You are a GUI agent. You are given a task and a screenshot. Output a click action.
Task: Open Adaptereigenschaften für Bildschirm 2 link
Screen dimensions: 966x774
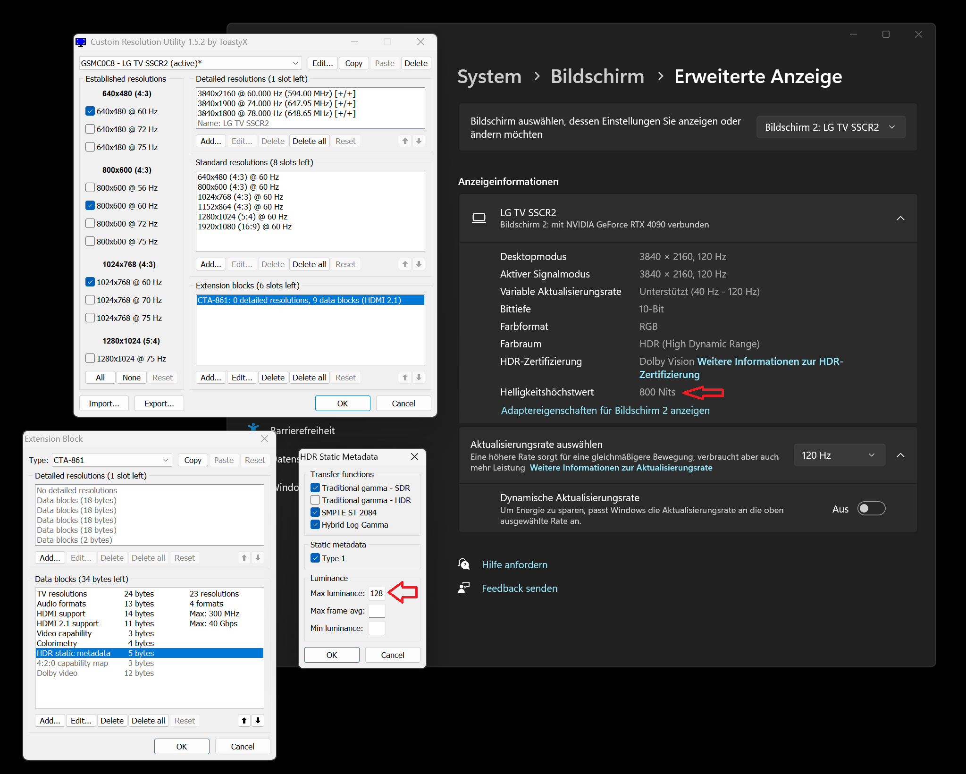[x=605, y=410]
